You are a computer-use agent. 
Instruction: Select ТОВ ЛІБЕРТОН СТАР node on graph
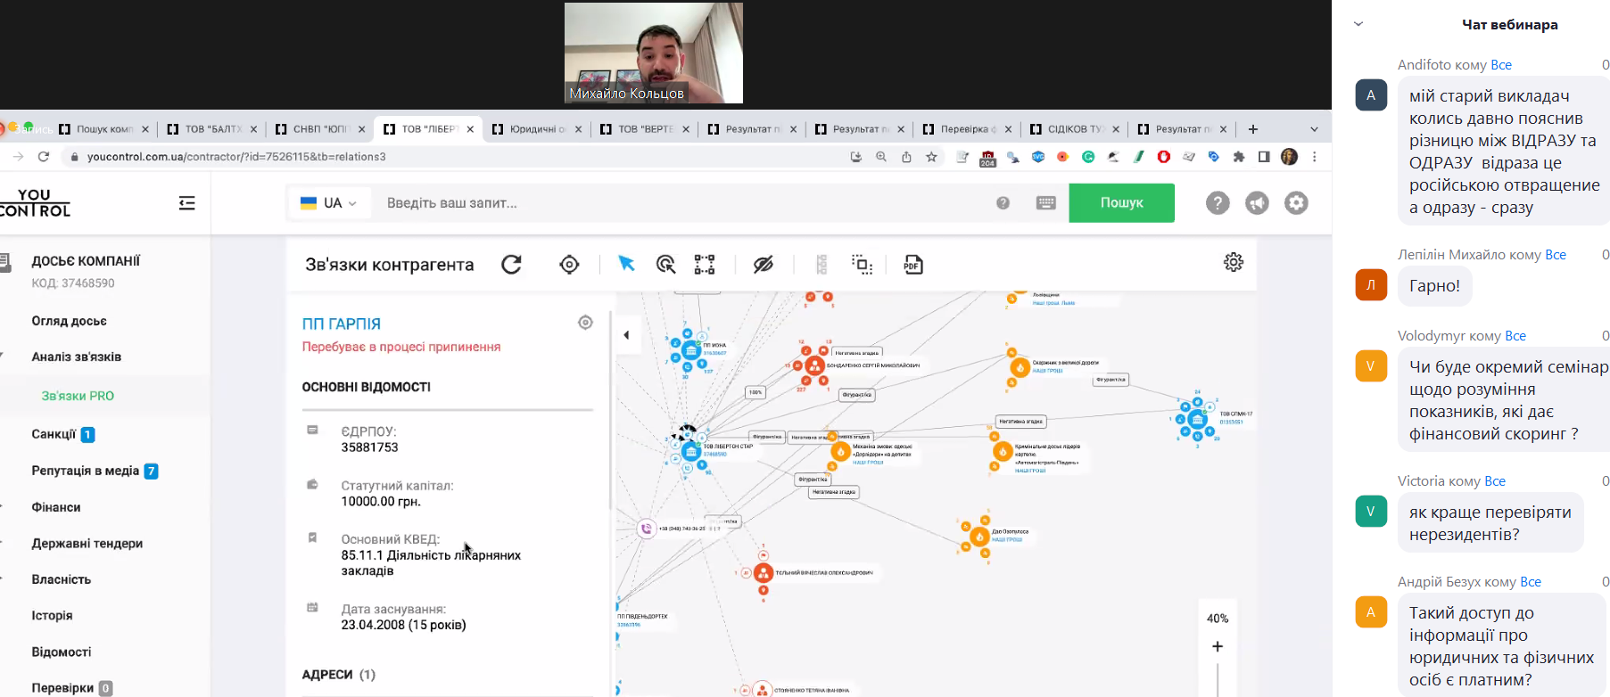pyautogui.click(x=690, y=452)
